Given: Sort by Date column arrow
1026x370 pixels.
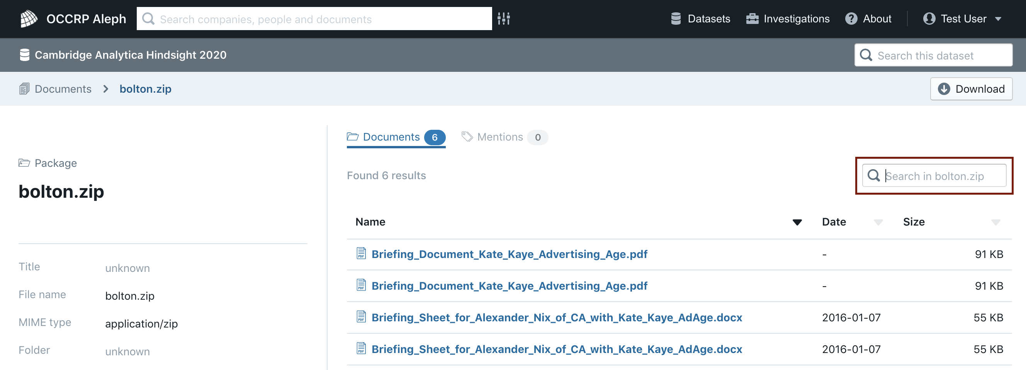Looking at the screenshot, I should click(x=878, y=222).
